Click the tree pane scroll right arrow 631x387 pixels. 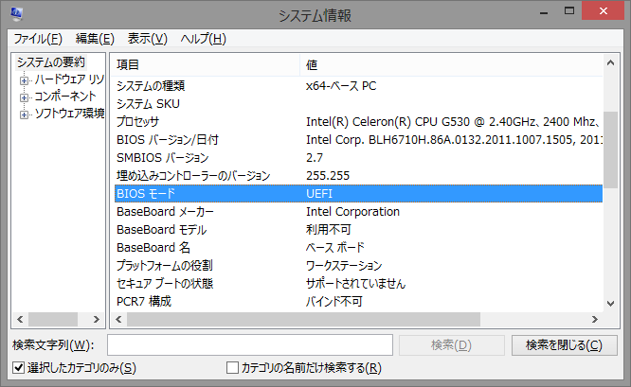click(x=97, y=320)
